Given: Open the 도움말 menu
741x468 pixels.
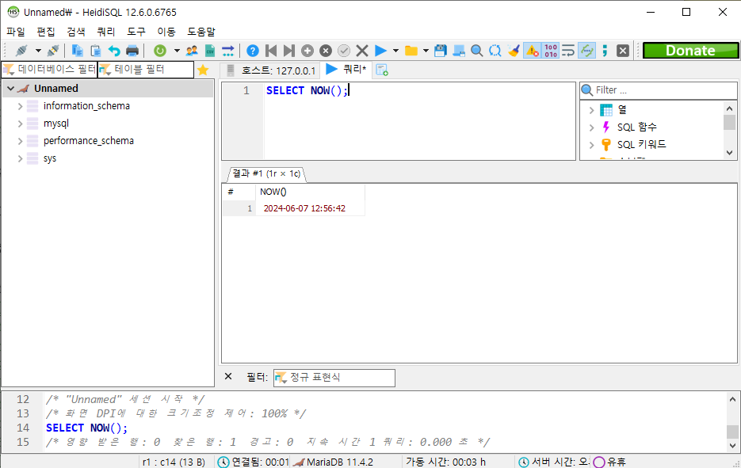Looking at the screenshot, I should (201, 32).
